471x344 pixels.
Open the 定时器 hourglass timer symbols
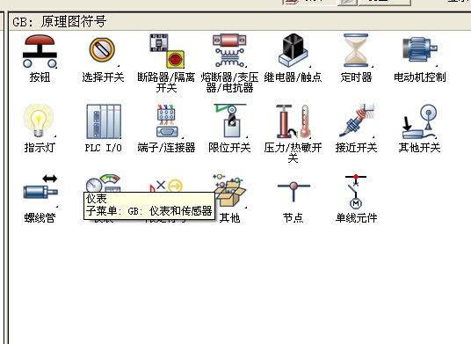click(356, 50)
